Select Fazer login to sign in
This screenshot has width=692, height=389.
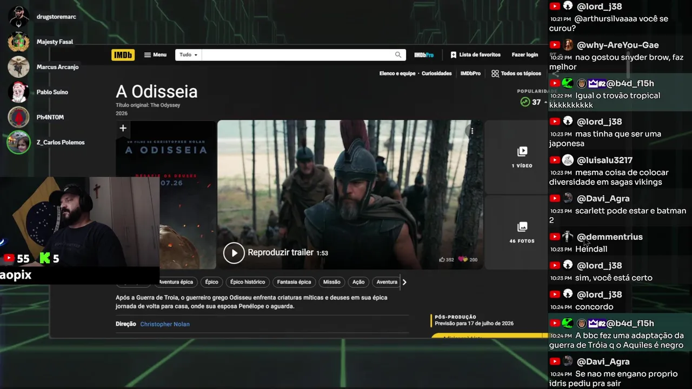coord(525,55)
